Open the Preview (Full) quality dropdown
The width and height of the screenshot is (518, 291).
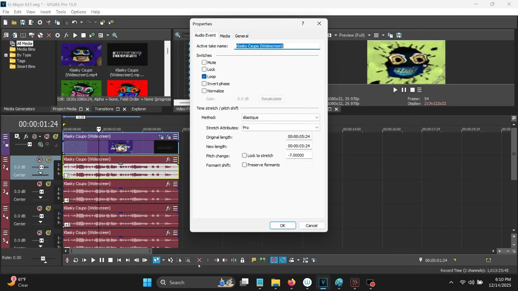[x=355, y=35]
